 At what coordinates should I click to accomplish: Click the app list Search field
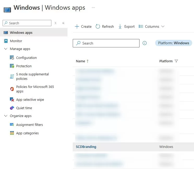click(x=106, y=43)
